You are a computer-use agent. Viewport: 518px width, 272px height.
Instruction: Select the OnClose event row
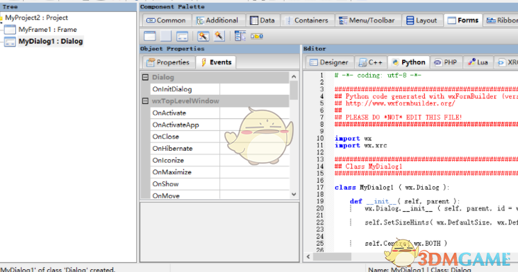(x=219, y=136)
